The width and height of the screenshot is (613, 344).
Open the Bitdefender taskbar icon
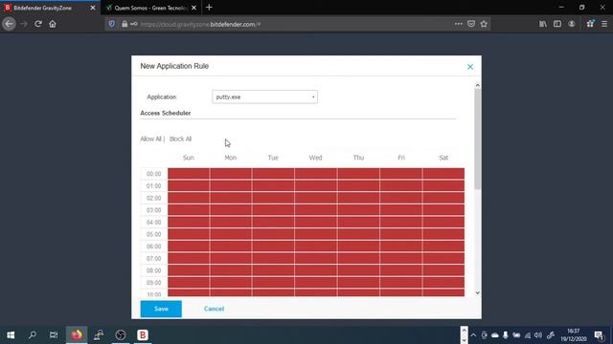[x=143, y=335]
